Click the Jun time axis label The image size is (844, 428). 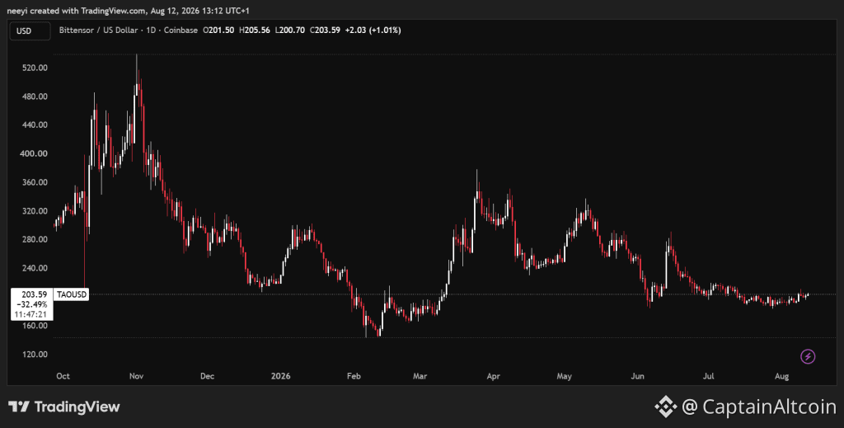[x=637, y=376]
